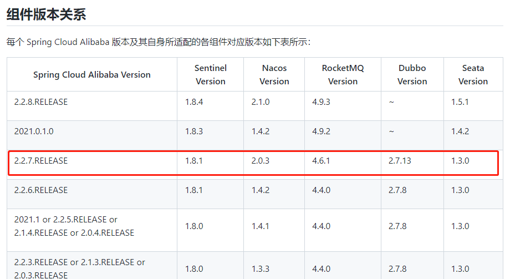Viewport: 505px width, 279px height.
Task: Click the Nacos Version column header
Action: click(274, 74)
